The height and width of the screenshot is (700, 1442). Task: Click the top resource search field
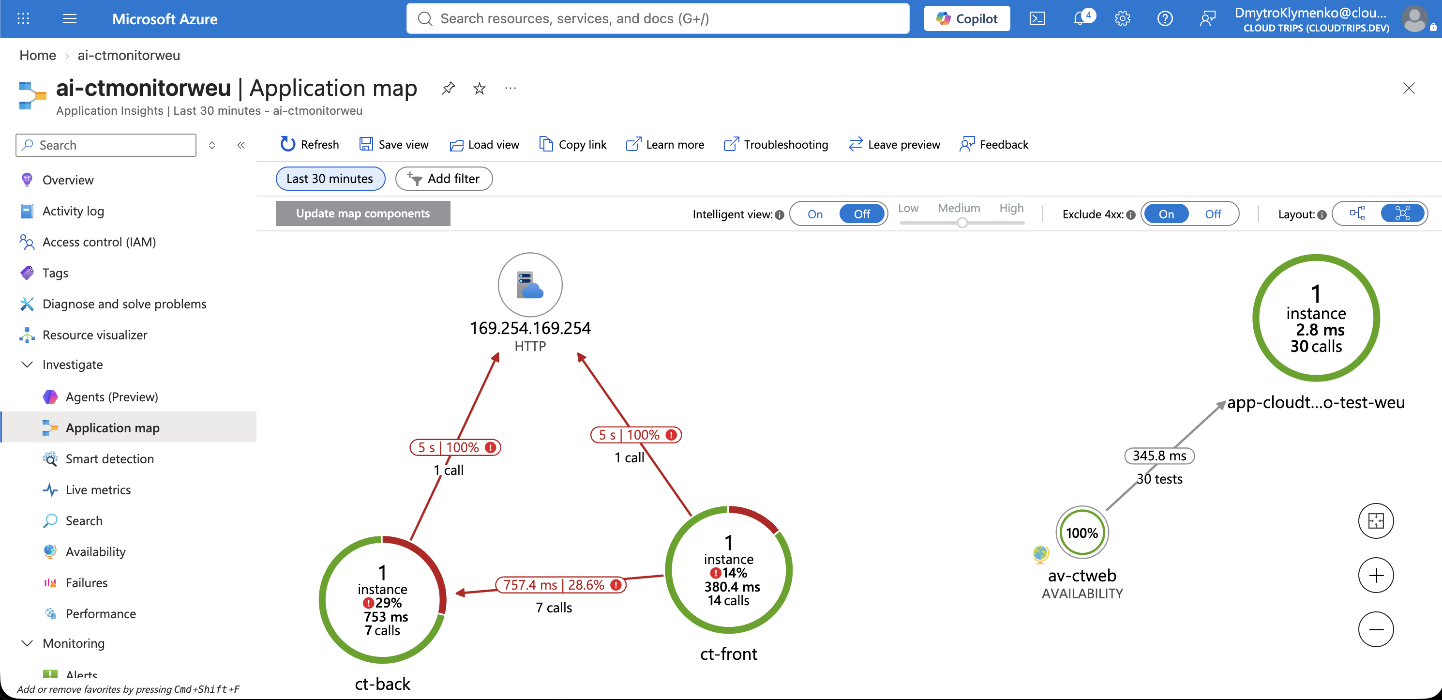click(658, 18)
